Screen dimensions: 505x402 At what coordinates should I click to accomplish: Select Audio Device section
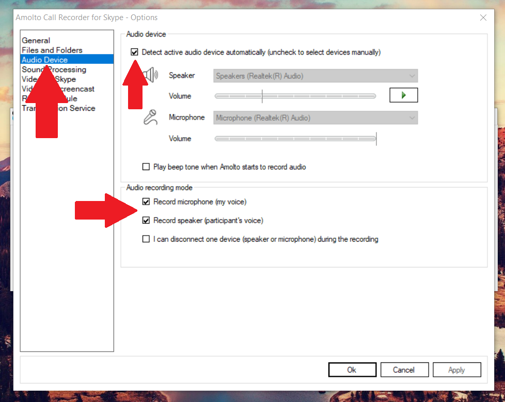pyautogui.click(x=67, y=60)
